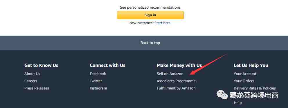Select Fulfillment by Amazon link
288x108 pixels.
176,88
